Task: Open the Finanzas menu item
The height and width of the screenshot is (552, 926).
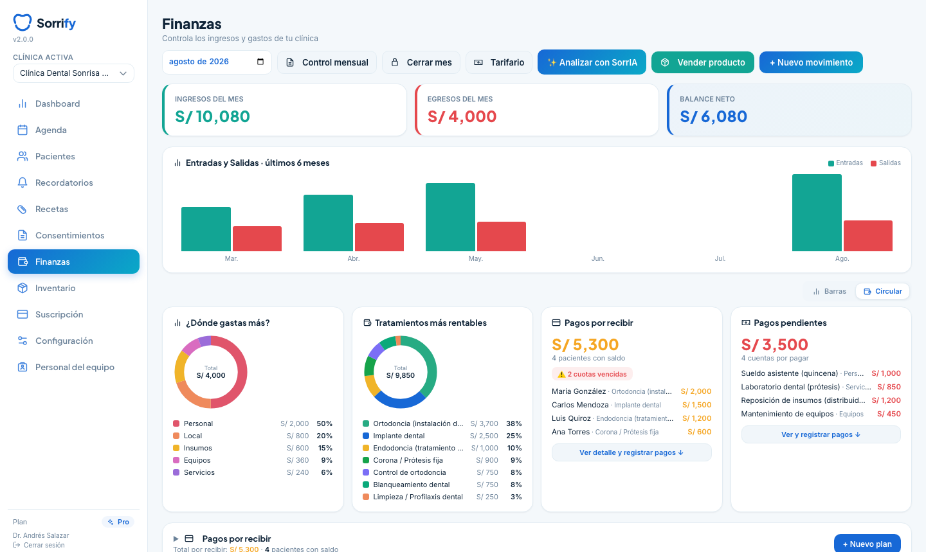Action: pyautogui.click(x=73, y=262)
